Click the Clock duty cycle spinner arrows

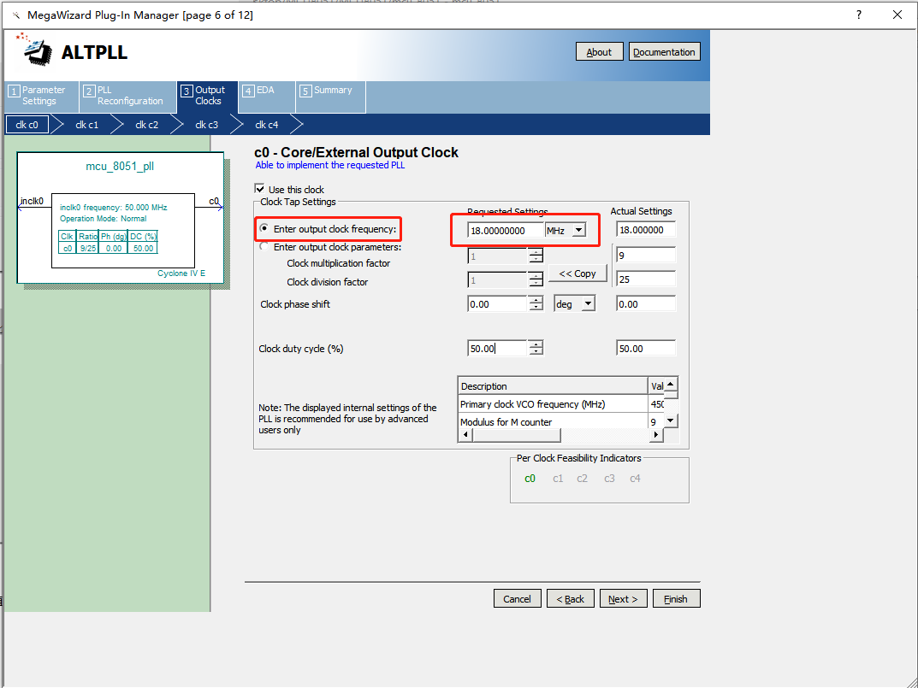(x=536, y=348)
